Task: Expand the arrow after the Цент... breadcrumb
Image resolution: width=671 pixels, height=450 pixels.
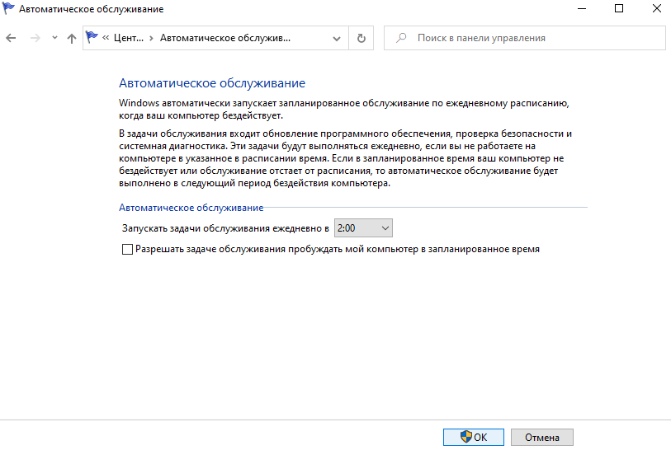Action: click(151, 38)
